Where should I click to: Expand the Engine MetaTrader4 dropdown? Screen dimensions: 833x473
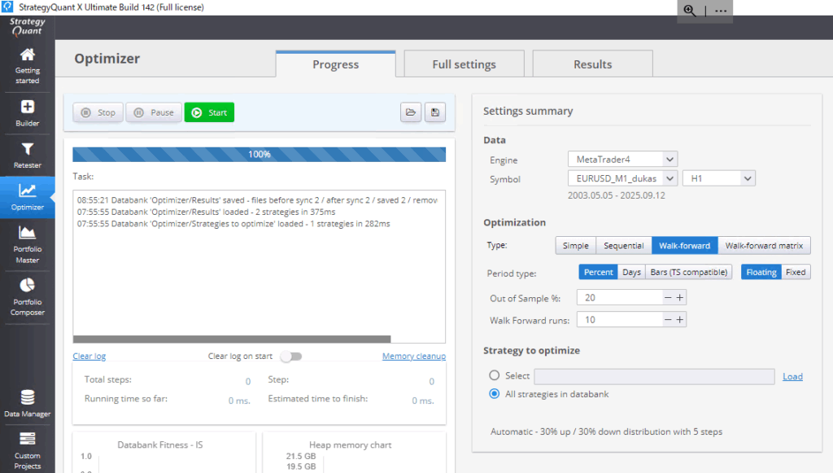pyautogui.click(x=622, y=160)
